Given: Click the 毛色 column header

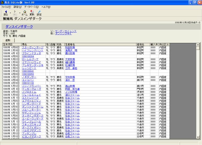Looking at the screenshot, I should 60,45.
